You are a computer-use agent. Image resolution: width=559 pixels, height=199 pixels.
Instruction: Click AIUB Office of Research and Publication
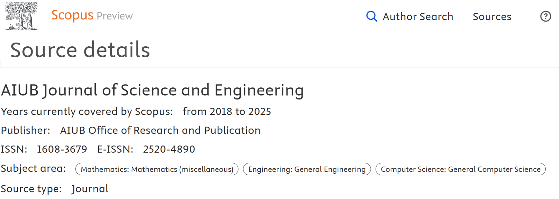tap(160, 130)
